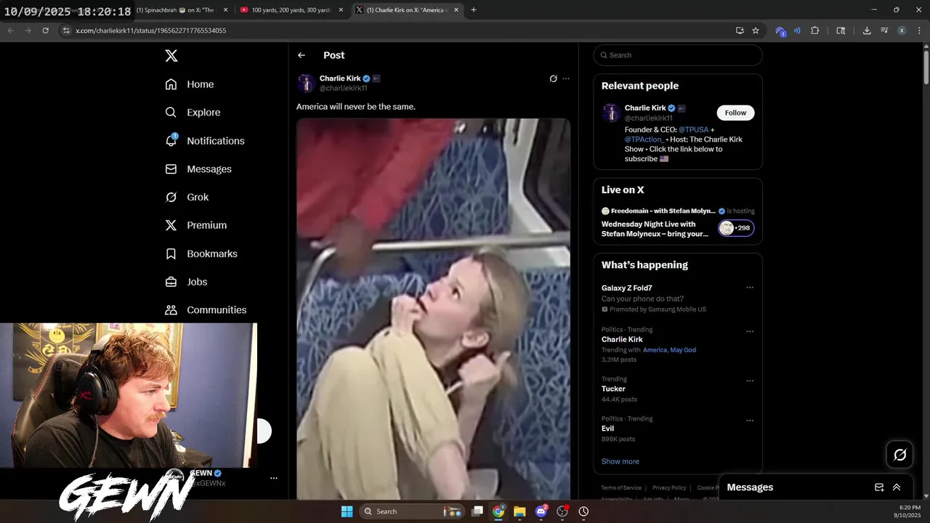
Task: Open the Extensions puzzle icon
Action: 814,31
